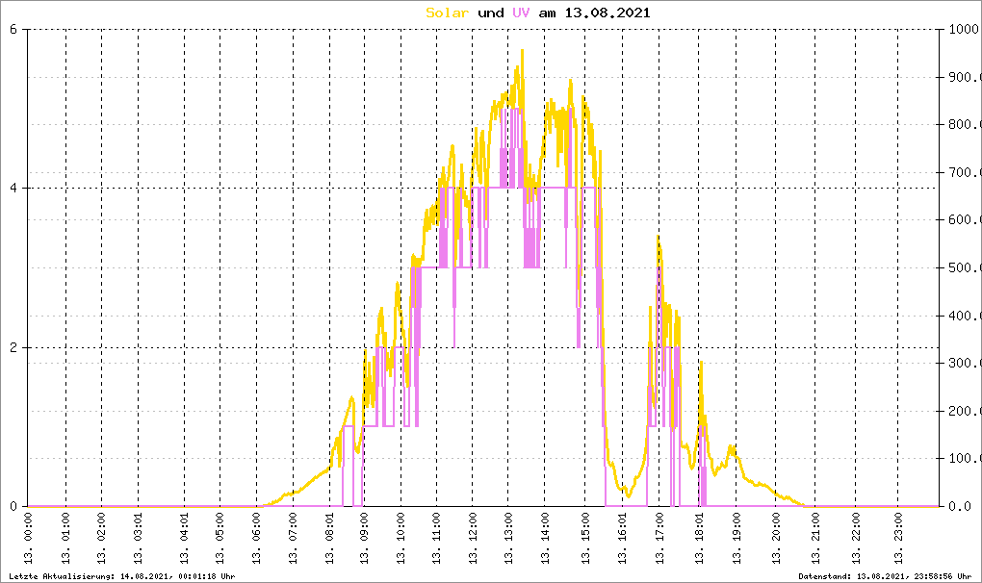The height and width of the screenshot is (583, 982).
Task: Click left axis label '2'
Action: point(13,348)
